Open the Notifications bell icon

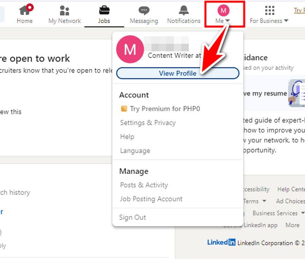click(x=184, y=10)
